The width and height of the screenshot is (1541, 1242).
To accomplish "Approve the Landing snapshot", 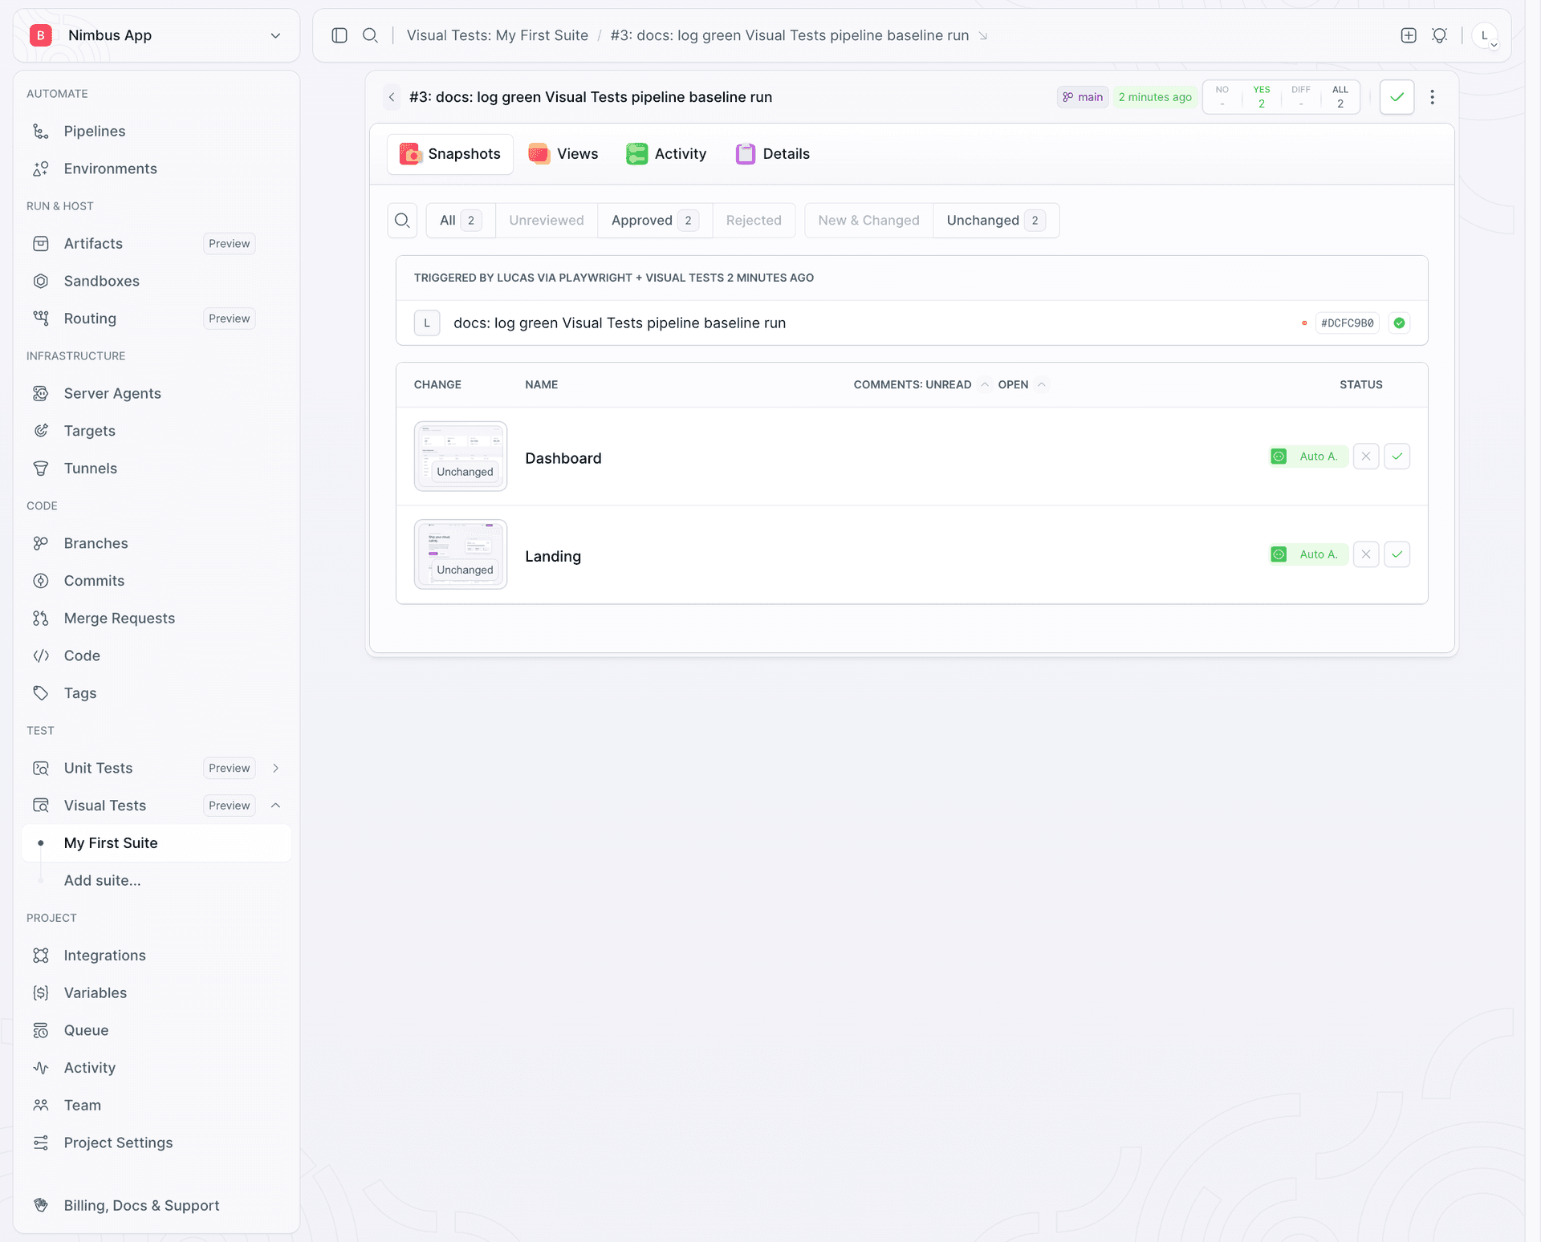I will click(1397, 554).
